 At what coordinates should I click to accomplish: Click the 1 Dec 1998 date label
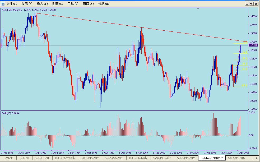pyautogui.click(x=125, y=152)
